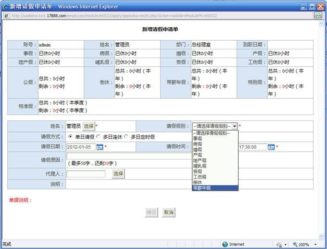Select the 多日连休 radio option
The image size is (327, 249).
(99, 137)
